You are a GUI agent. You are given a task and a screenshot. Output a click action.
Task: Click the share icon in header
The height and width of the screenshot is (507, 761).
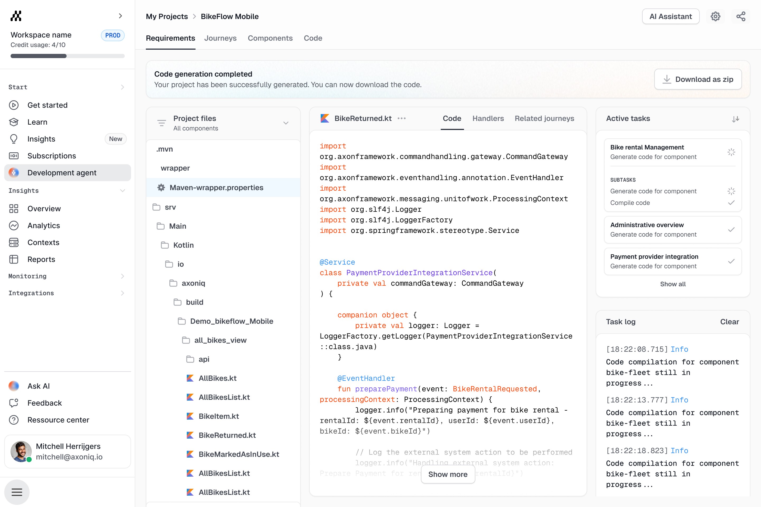(x=741, y=16)
